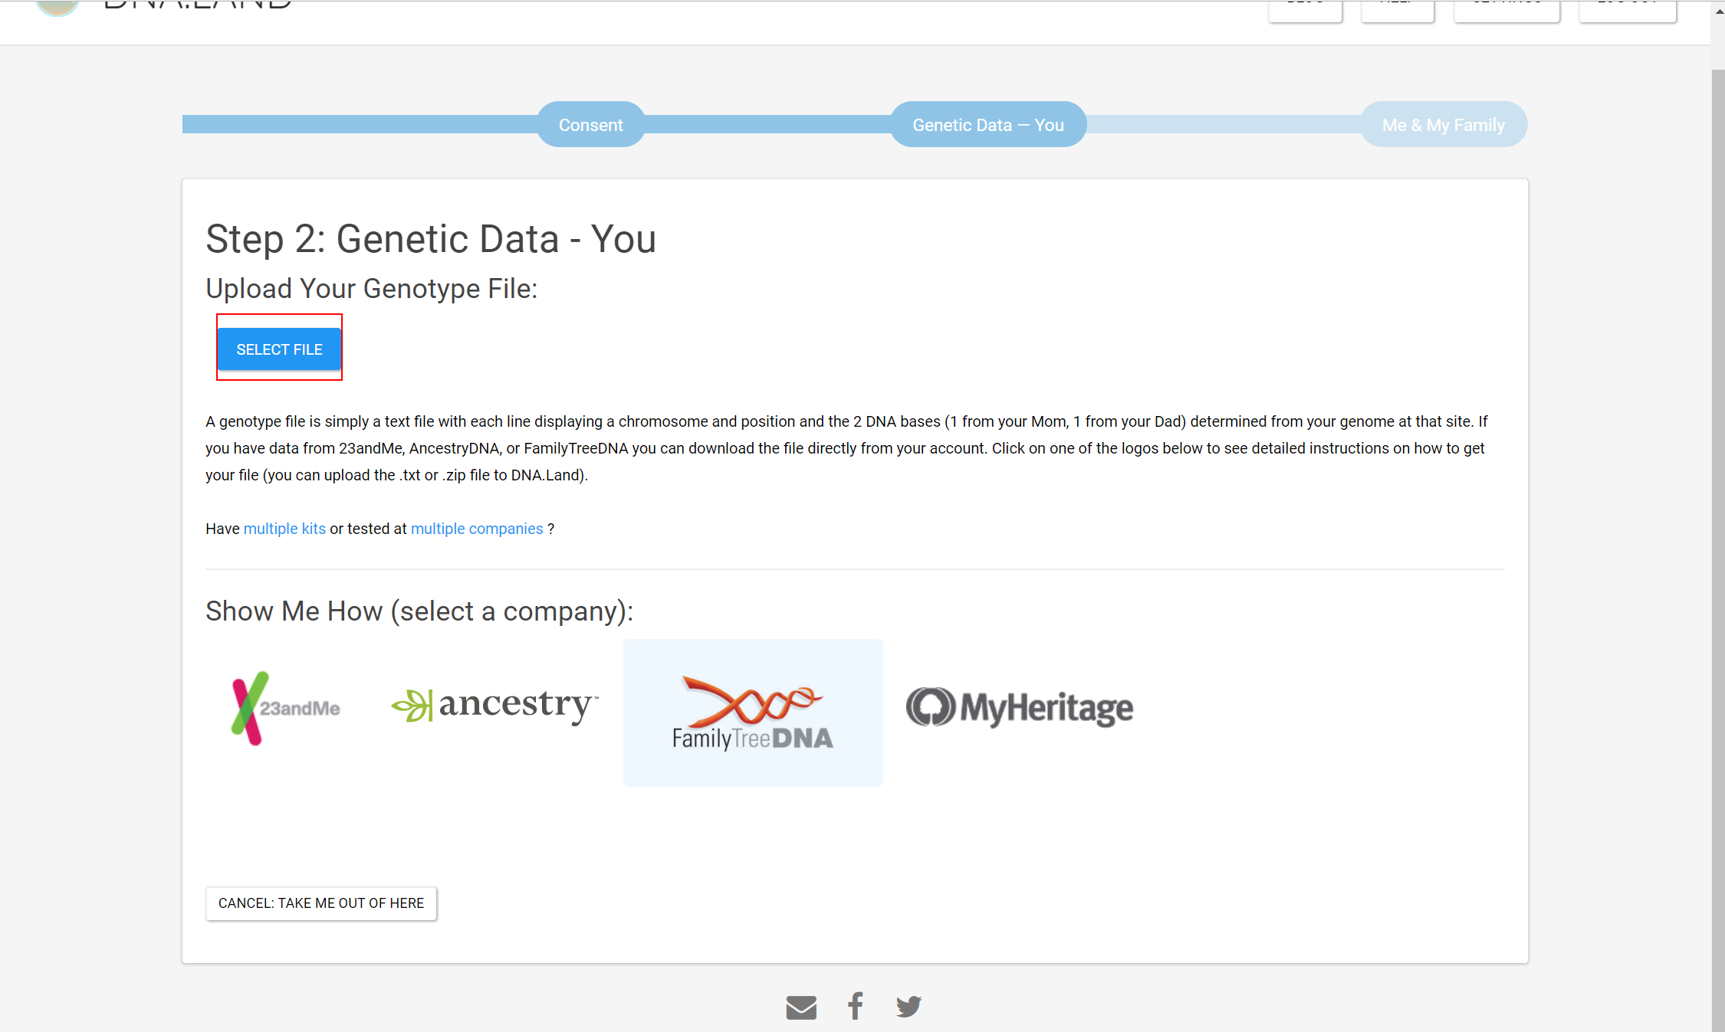Select the FamilyTreeDNA logo tile

pyautogui.click(x=753, y=713)
